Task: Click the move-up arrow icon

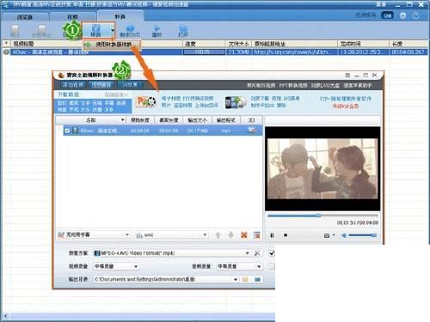Action: click(x=218, y=235)
